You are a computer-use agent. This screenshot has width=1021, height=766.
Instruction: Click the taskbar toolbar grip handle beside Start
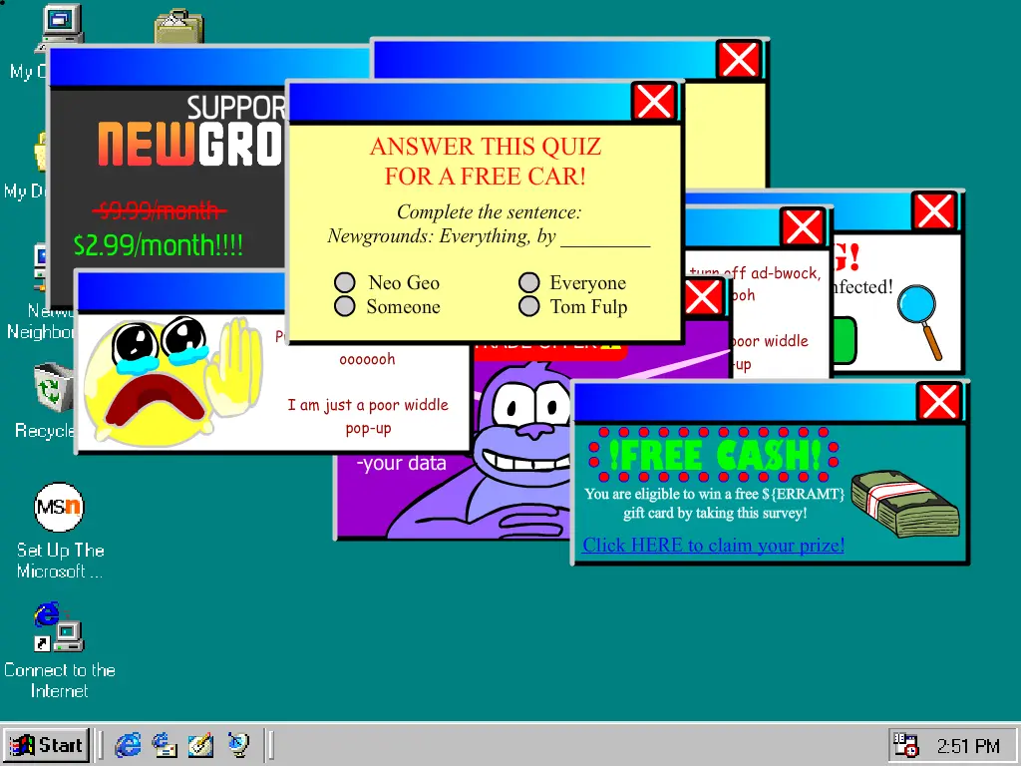99,745
